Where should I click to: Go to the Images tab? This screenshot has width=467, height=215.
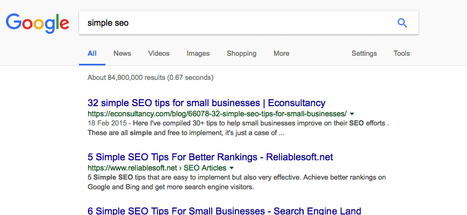(x=198, y=54)
